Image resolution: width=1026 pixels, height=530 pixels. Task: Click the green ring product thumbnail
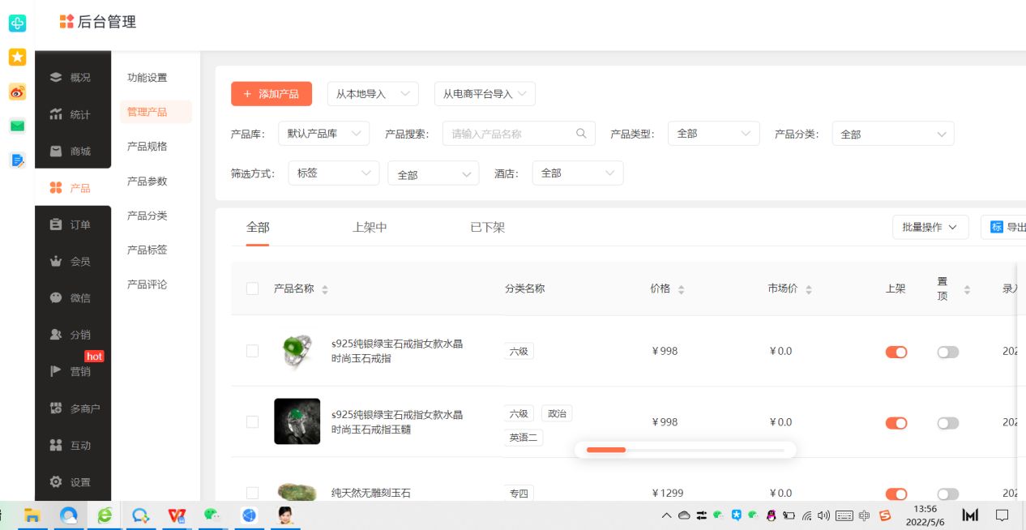[297, 351]
